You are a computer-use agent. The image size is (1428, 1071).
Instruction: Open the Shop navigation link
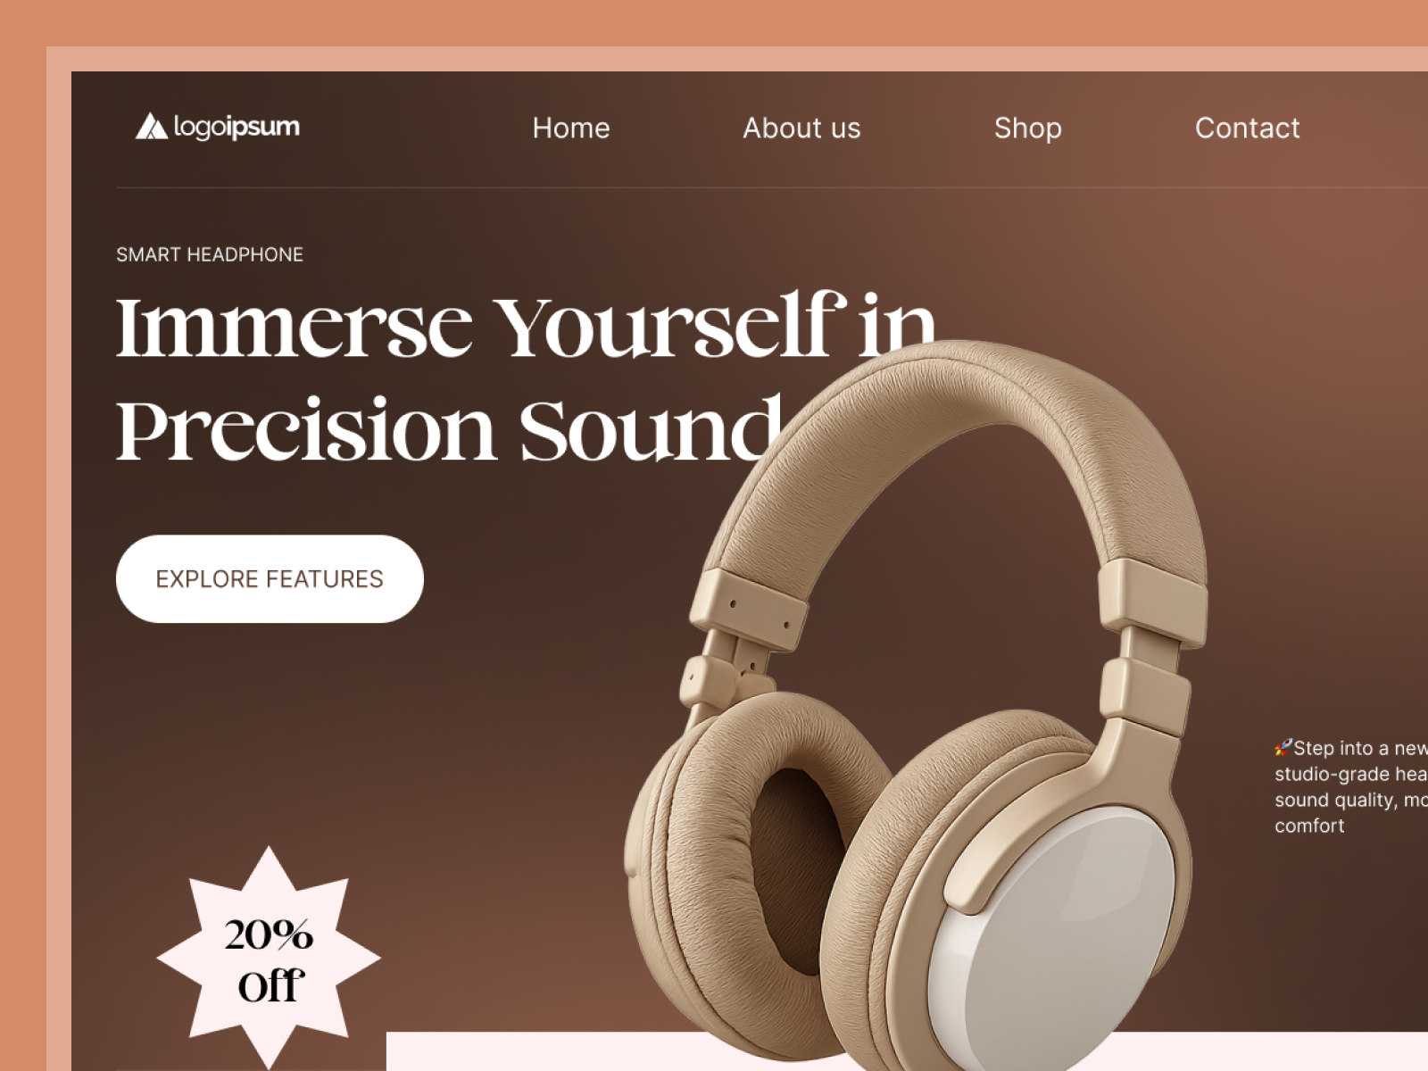1028,129
